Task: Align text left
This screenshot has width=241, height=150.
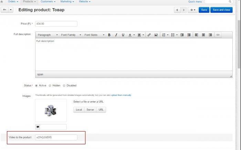Action: (x=197, y=35)
